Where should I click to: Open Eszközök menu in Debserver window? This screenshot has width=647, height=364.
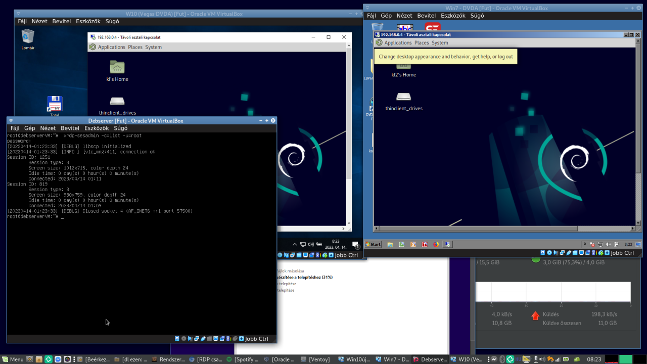click(x=96, y=128)
